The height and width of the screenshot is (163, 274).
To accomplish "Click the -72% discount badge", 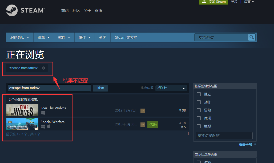I will pos(153,124).
